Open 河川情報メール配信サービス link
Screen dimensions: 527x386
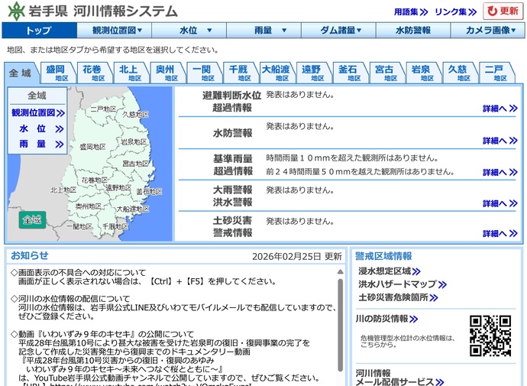click(x=399, y=378)
